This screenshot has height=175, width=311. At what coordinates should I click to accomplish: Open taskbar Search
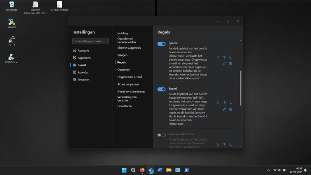click(133, 170)
